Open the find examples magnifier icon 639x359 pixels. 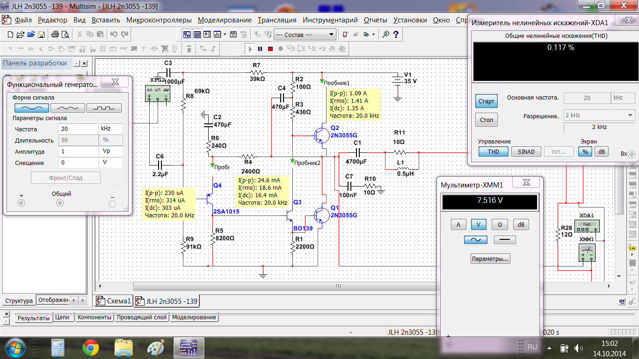pos(386,35)
